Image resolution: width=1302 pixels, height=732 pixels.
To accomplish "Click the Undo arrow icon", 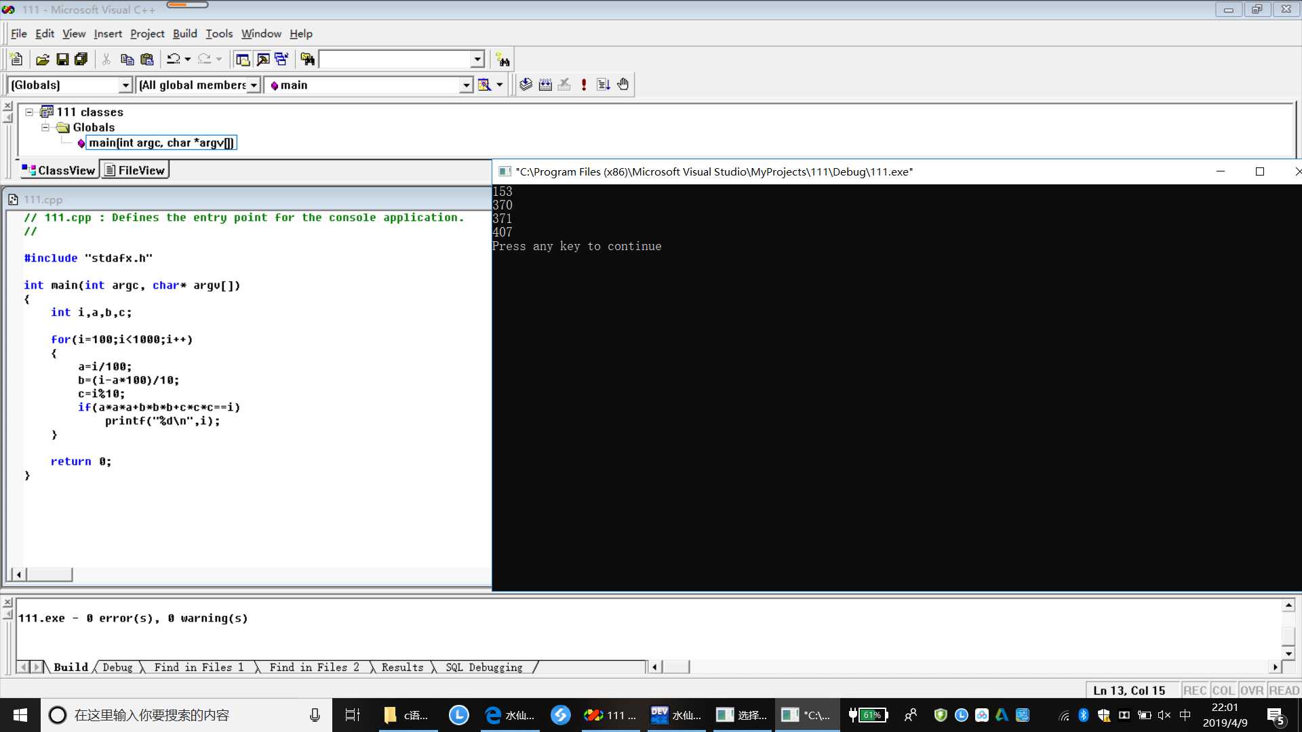I will [x=174, y=60].
